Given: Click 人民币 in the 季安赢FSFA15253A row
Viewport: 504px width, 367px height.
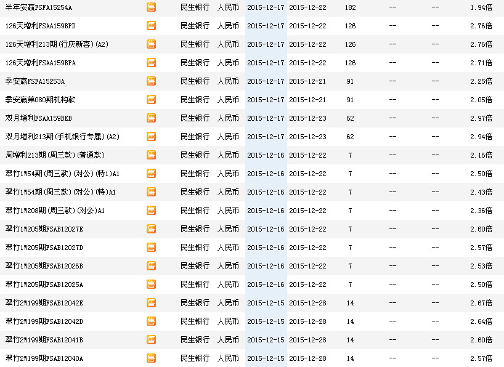Looking at the screenshot, I should 228,81.
